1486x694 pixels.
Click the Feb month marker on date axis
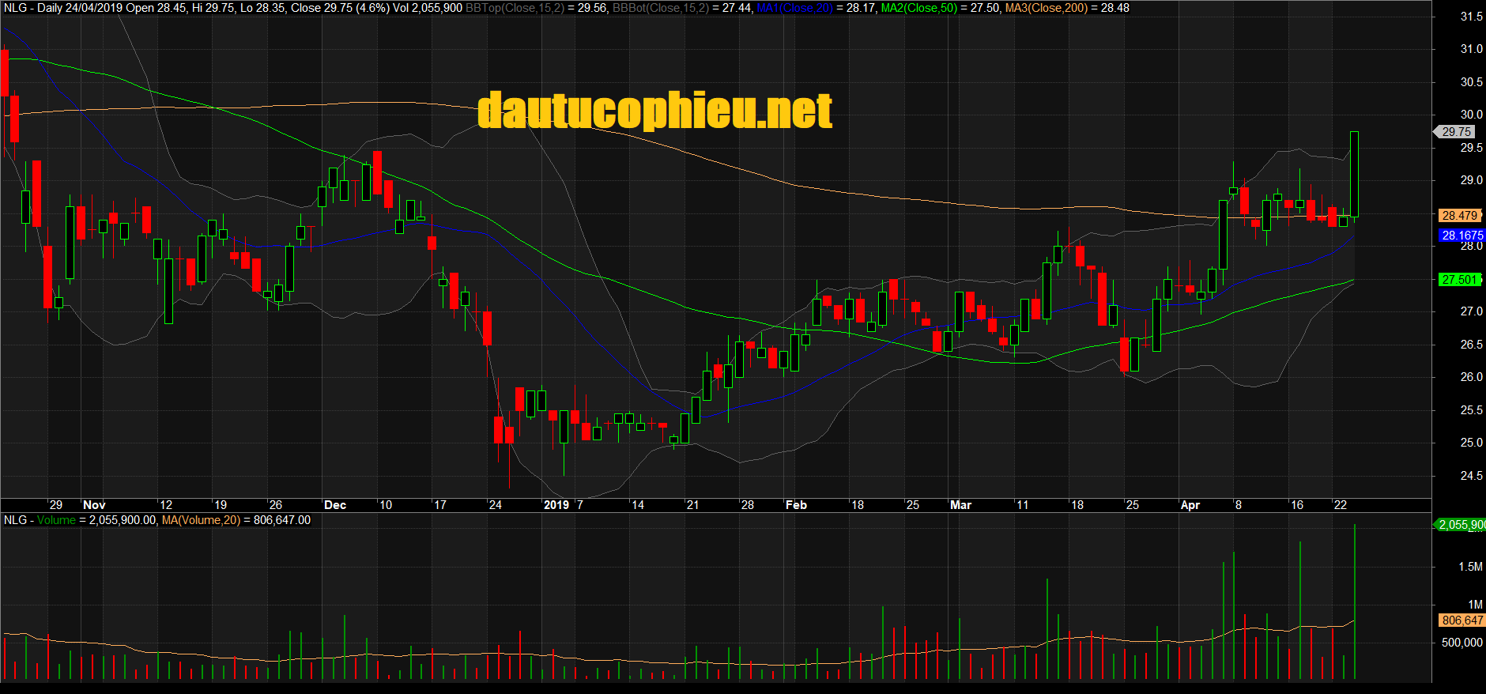(x=796, y=505)
